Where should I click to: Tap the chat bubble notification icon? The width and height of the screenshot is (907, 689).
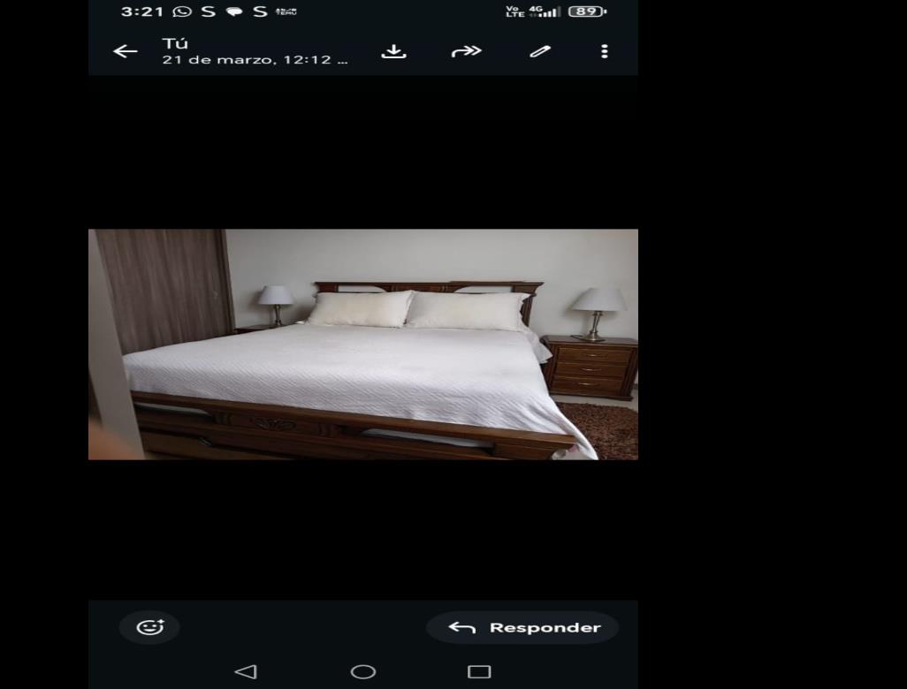(234, 11)
